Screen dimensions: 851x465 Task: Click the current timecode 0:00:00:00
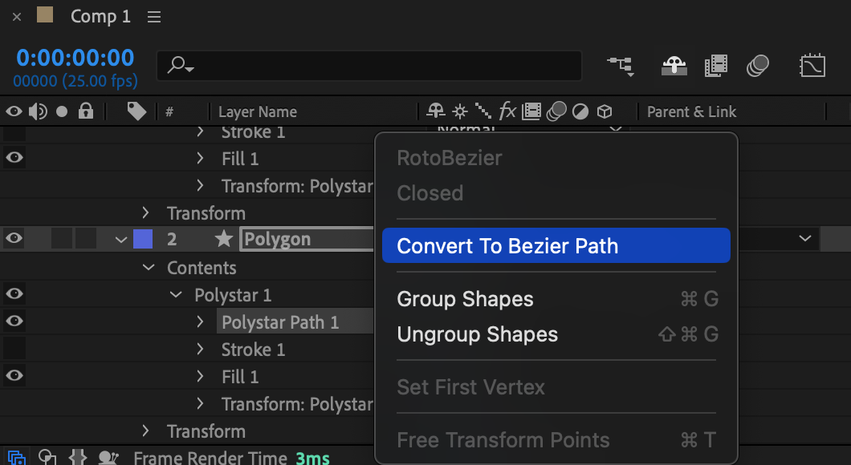[x=75, y=58]
